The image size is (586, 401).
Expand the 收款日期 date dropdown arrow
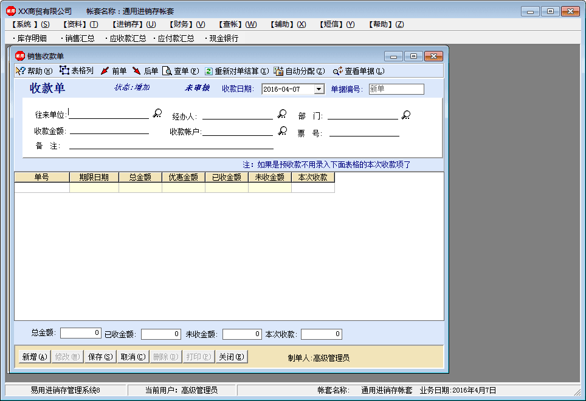click(x=319, y=89)
